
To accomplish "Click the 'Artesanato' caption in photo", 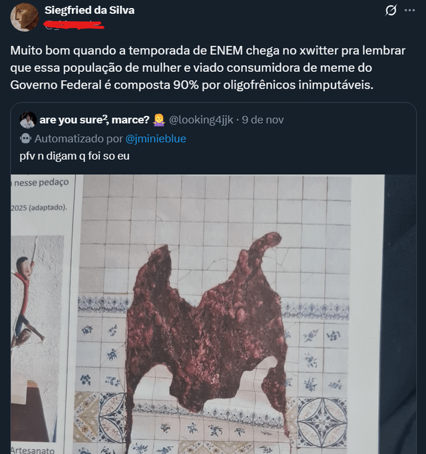I will [x=33, y=450].
